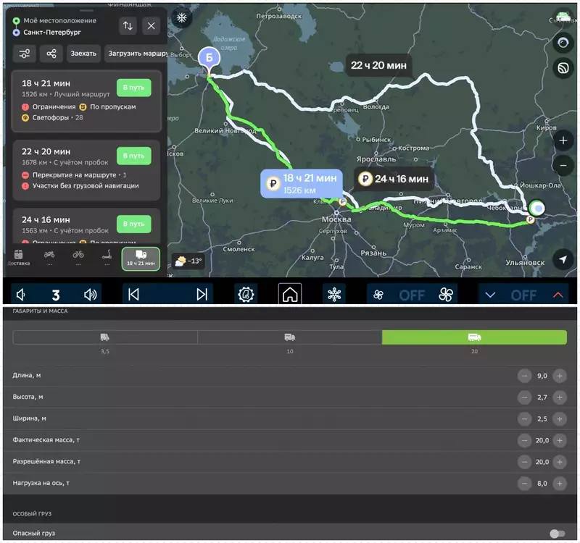Screen dimensions: 580x543
Task: Open route settings filter icon
Action: click(x=25, y=54)
